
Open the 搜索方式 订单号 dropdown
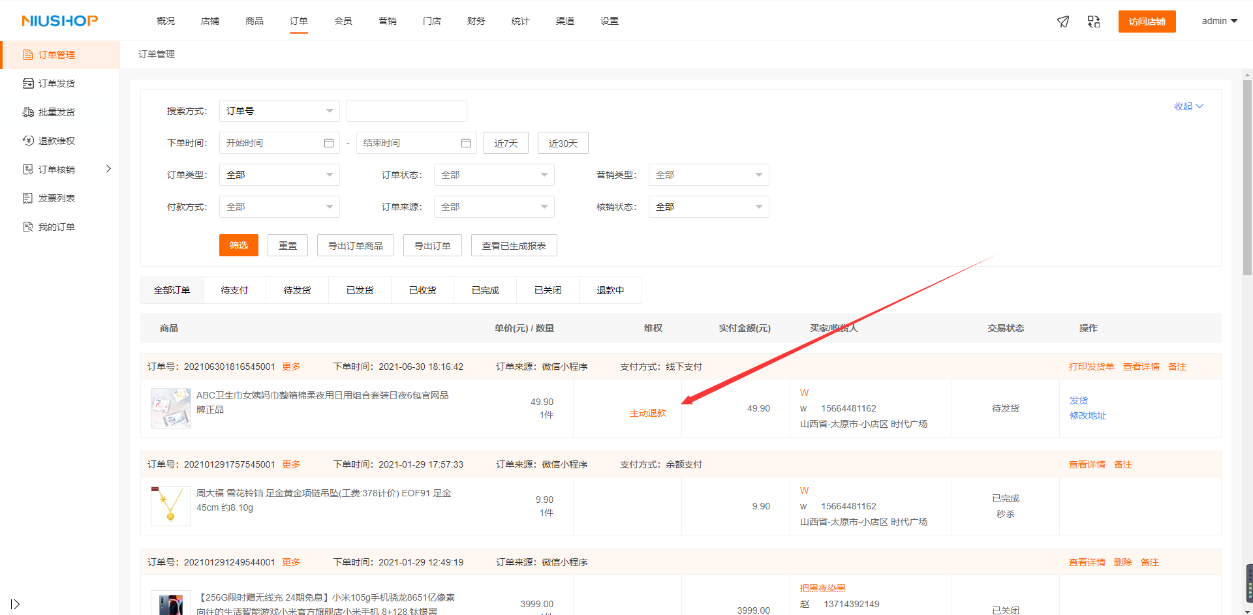pos(279,110)
